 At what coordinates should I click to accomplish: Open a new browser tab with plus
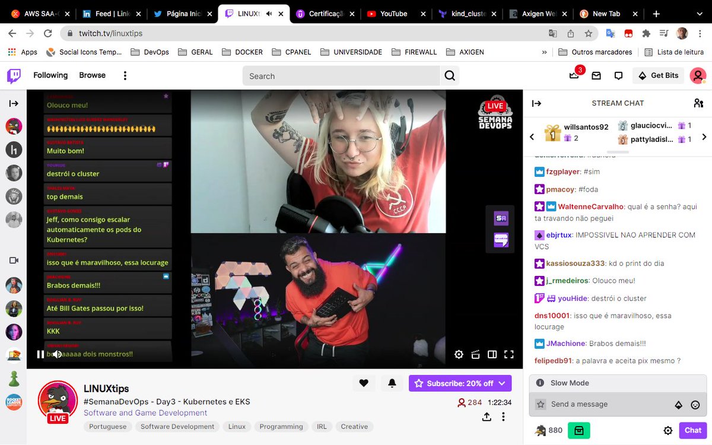pos(656,14)
